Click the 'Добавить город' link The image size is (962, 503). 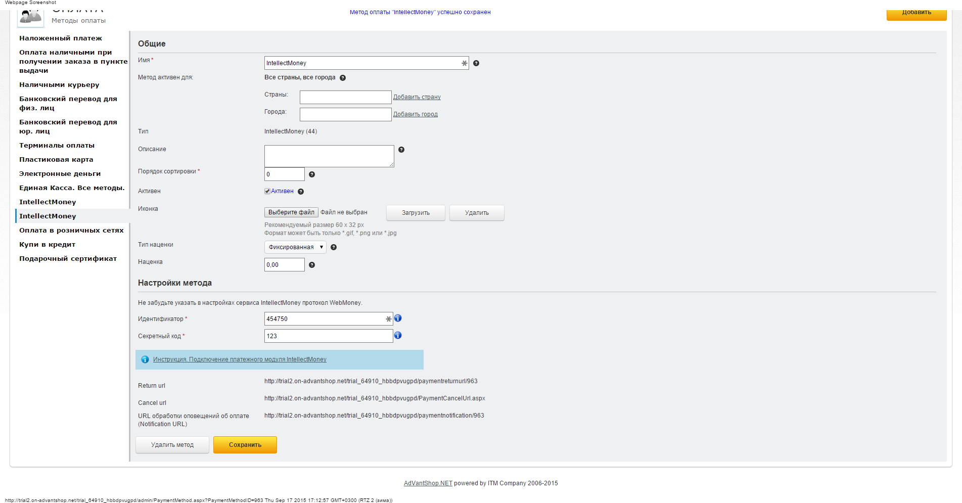tap(416, 114)
